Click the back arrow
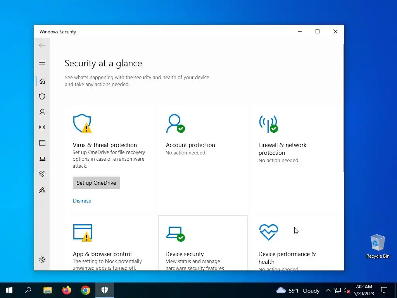 42,45
